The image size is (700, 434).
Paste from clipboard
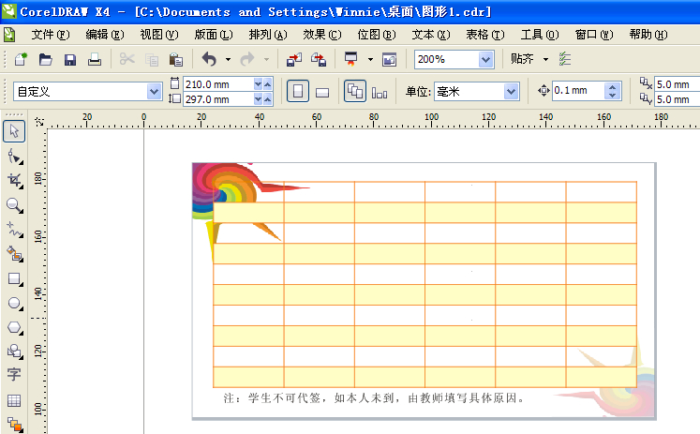click(176, 59)
